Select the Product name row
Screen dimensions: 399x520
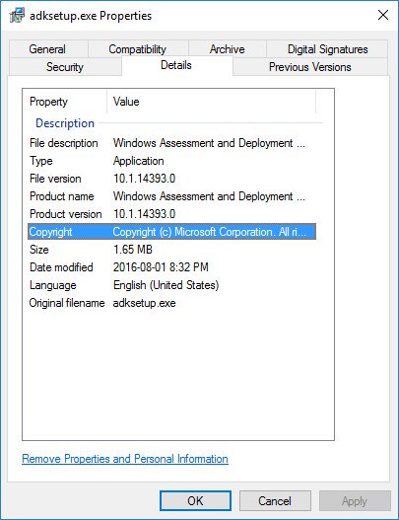pos(171,196)
